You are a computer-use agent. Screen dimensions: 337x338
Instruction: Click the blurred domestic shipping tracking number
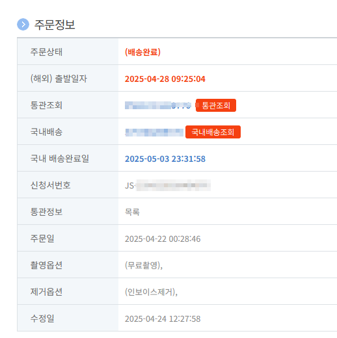coord(154,132)
